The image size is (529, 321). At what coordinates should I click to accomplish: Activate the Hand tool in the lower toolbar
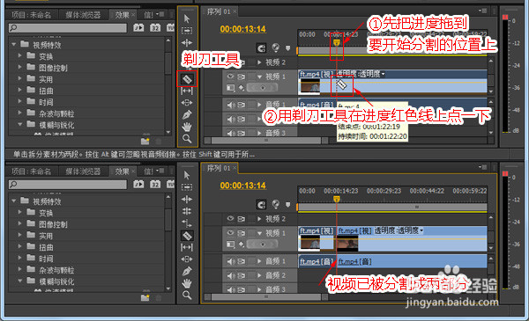point(187,283)
